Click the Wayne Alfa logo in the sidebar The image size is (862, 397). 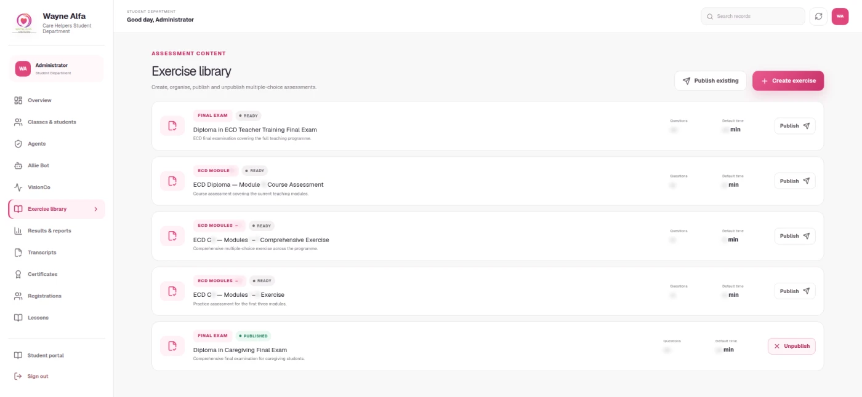click(x=25, y=23)
